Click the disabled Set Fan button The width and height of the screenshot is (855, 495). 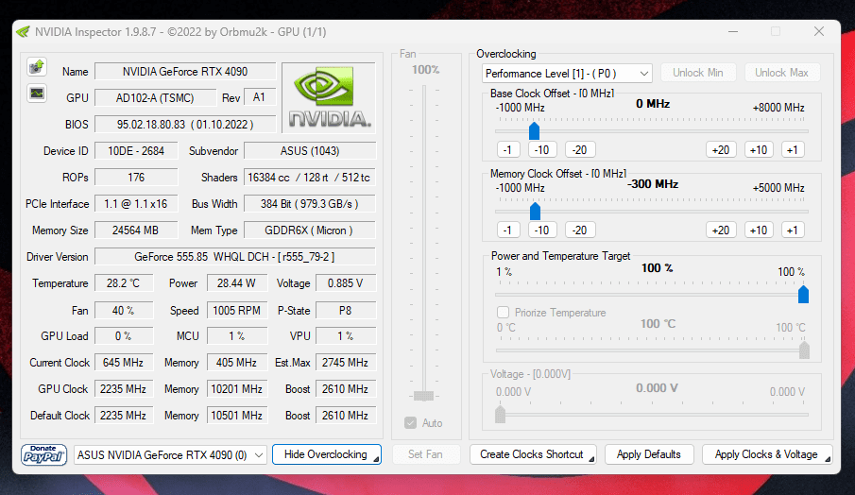425,454
